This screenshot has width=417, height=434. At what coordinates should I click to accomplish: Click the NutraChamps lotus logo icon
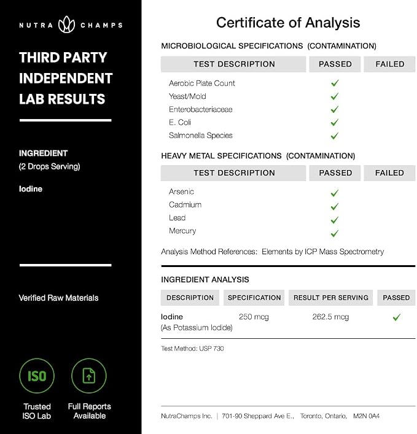pyautogui.click(x=66, y=25)
